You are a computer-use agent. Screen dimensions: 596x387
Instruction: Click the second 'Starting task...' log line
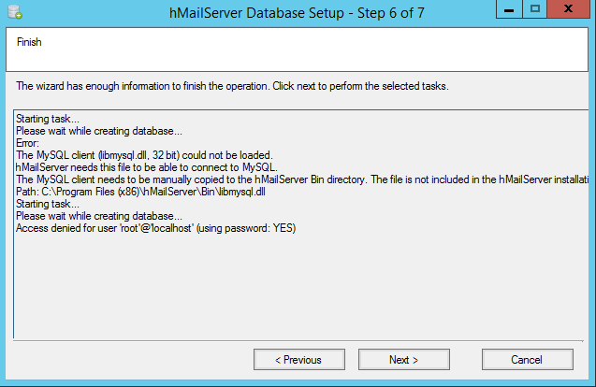click(48, 204)
